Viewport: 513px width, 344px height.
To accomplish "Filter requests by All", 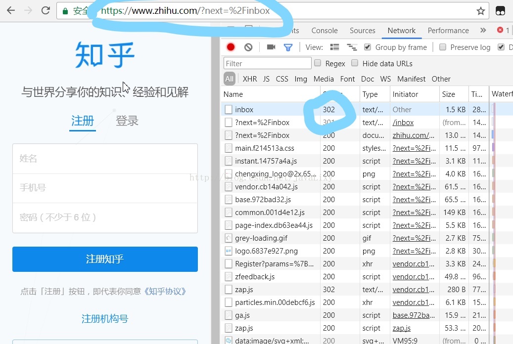I will click(230, 79).
